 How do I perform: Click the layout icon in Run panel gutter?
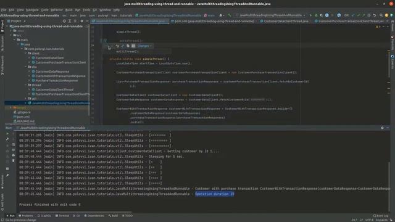click(7, 168)
